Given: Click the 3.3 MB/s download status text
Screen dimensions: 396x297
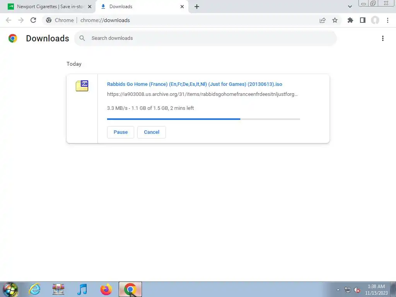Looking at the screenshot, I should point(150,108).
